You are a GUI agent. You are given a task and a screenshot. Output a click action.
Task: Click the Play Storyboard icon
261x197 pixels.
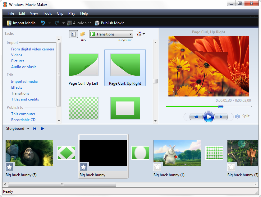point(43,129)
